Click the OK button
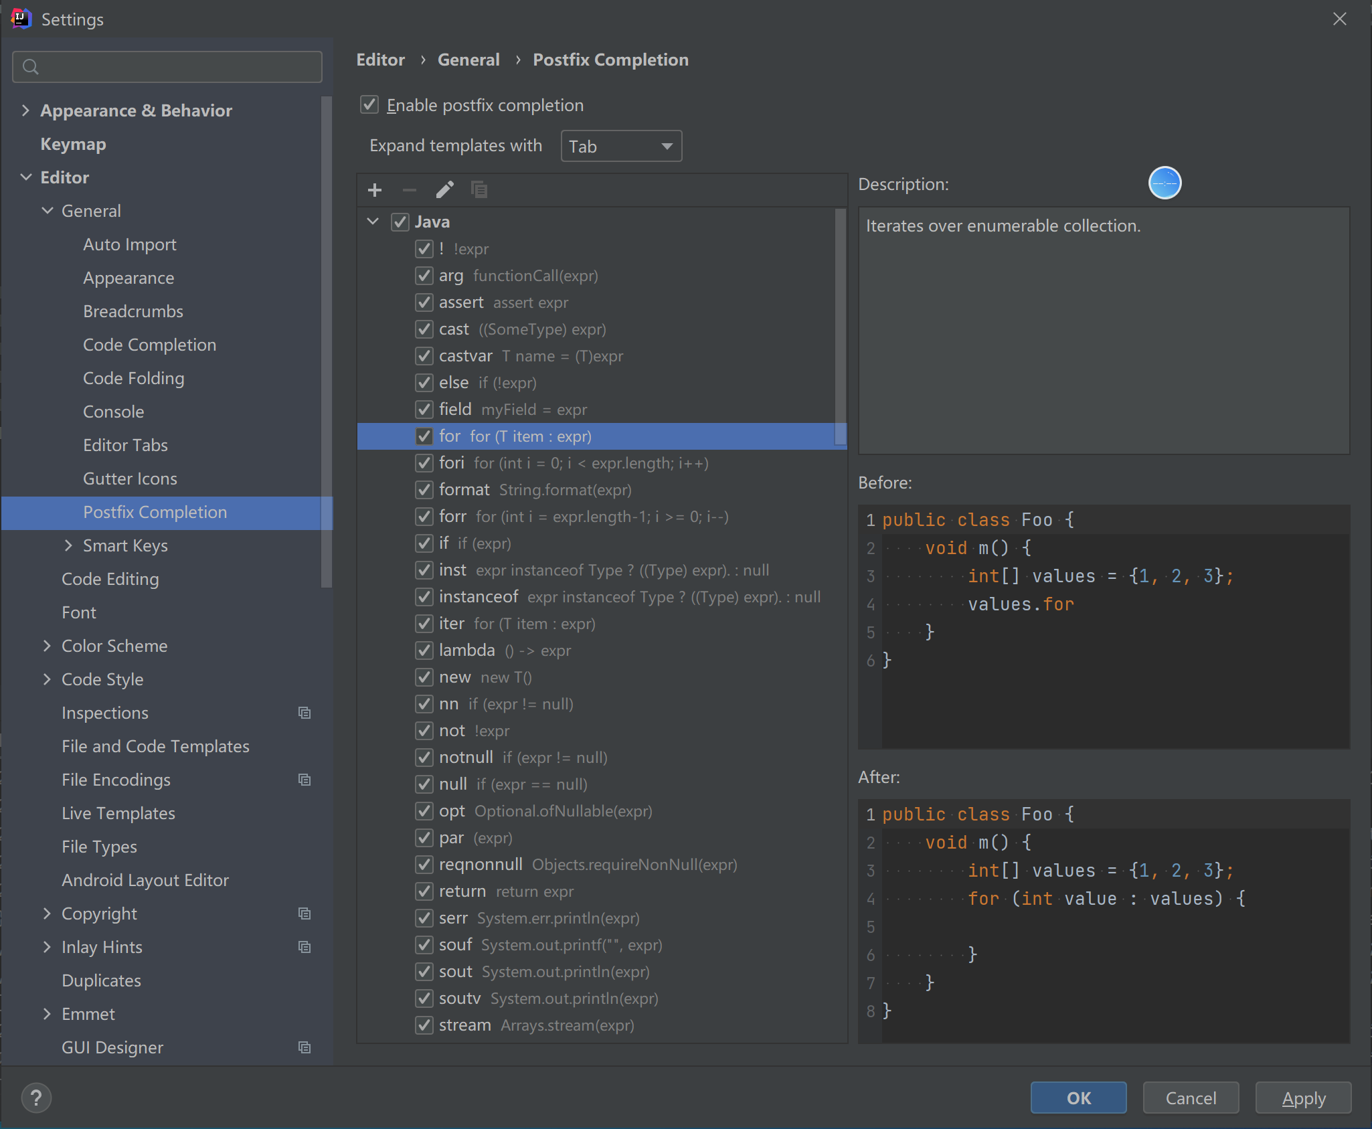1372x1129 pixels. (1078, 1098)
